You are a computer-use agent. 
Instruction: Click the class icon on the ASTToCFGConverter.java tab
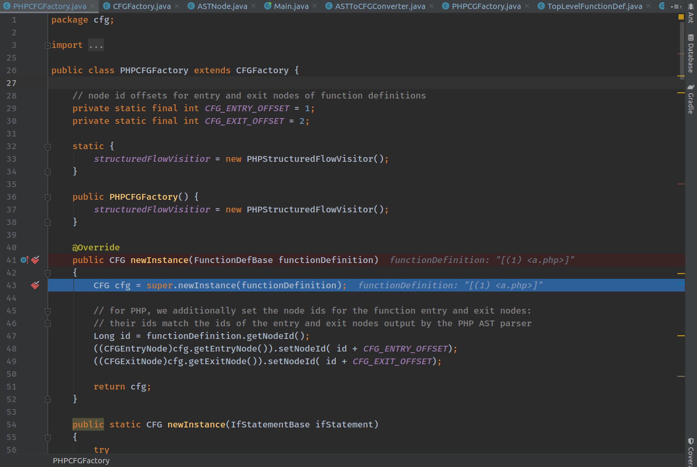(329, 6)
